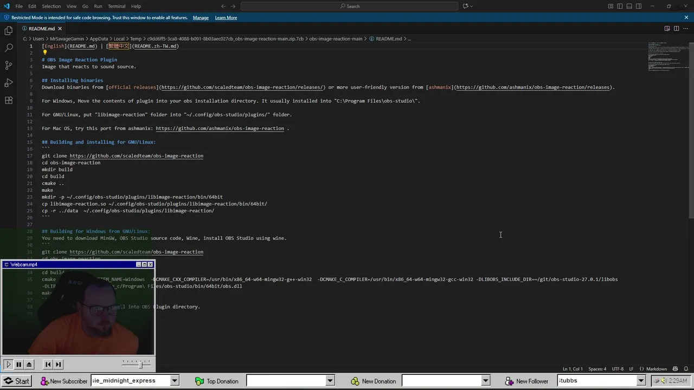This screenshot has height=390, width=694.
Task: Click skip to previous in Webcam.mp4
Action: 48,365
